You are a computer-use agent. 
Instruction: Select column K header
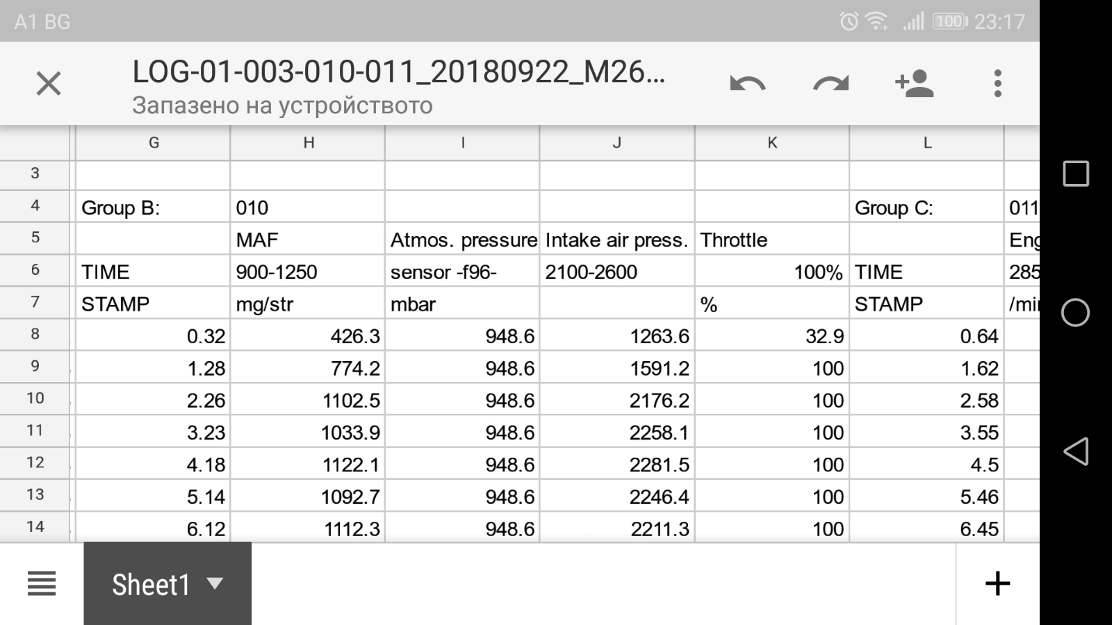point(771,143)
